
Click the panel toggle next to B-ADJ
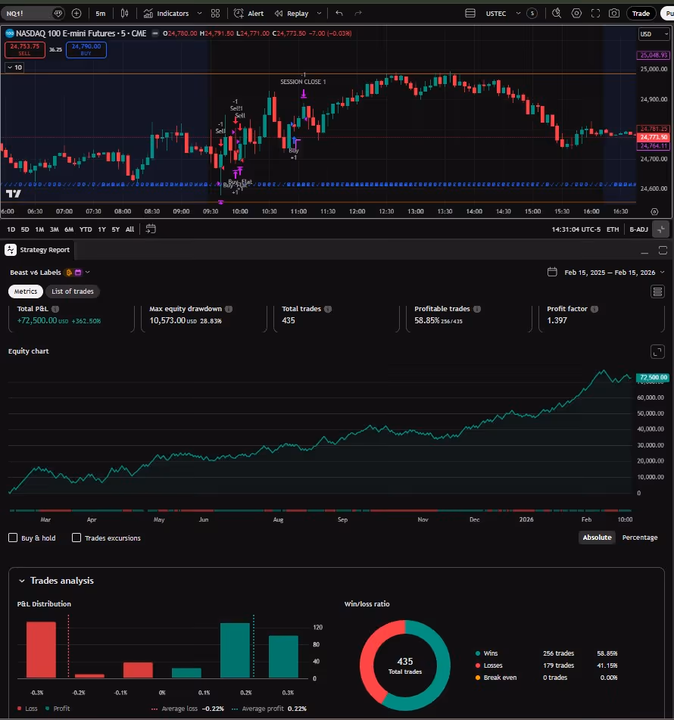pos(661,229)
